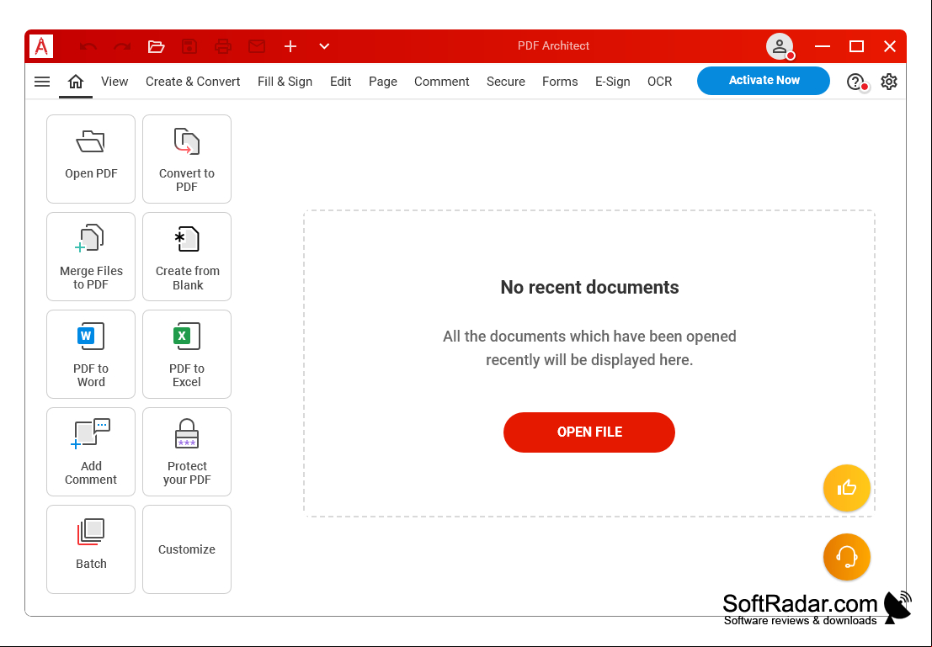Click the PDF to Excel tile

pos(187,354)
